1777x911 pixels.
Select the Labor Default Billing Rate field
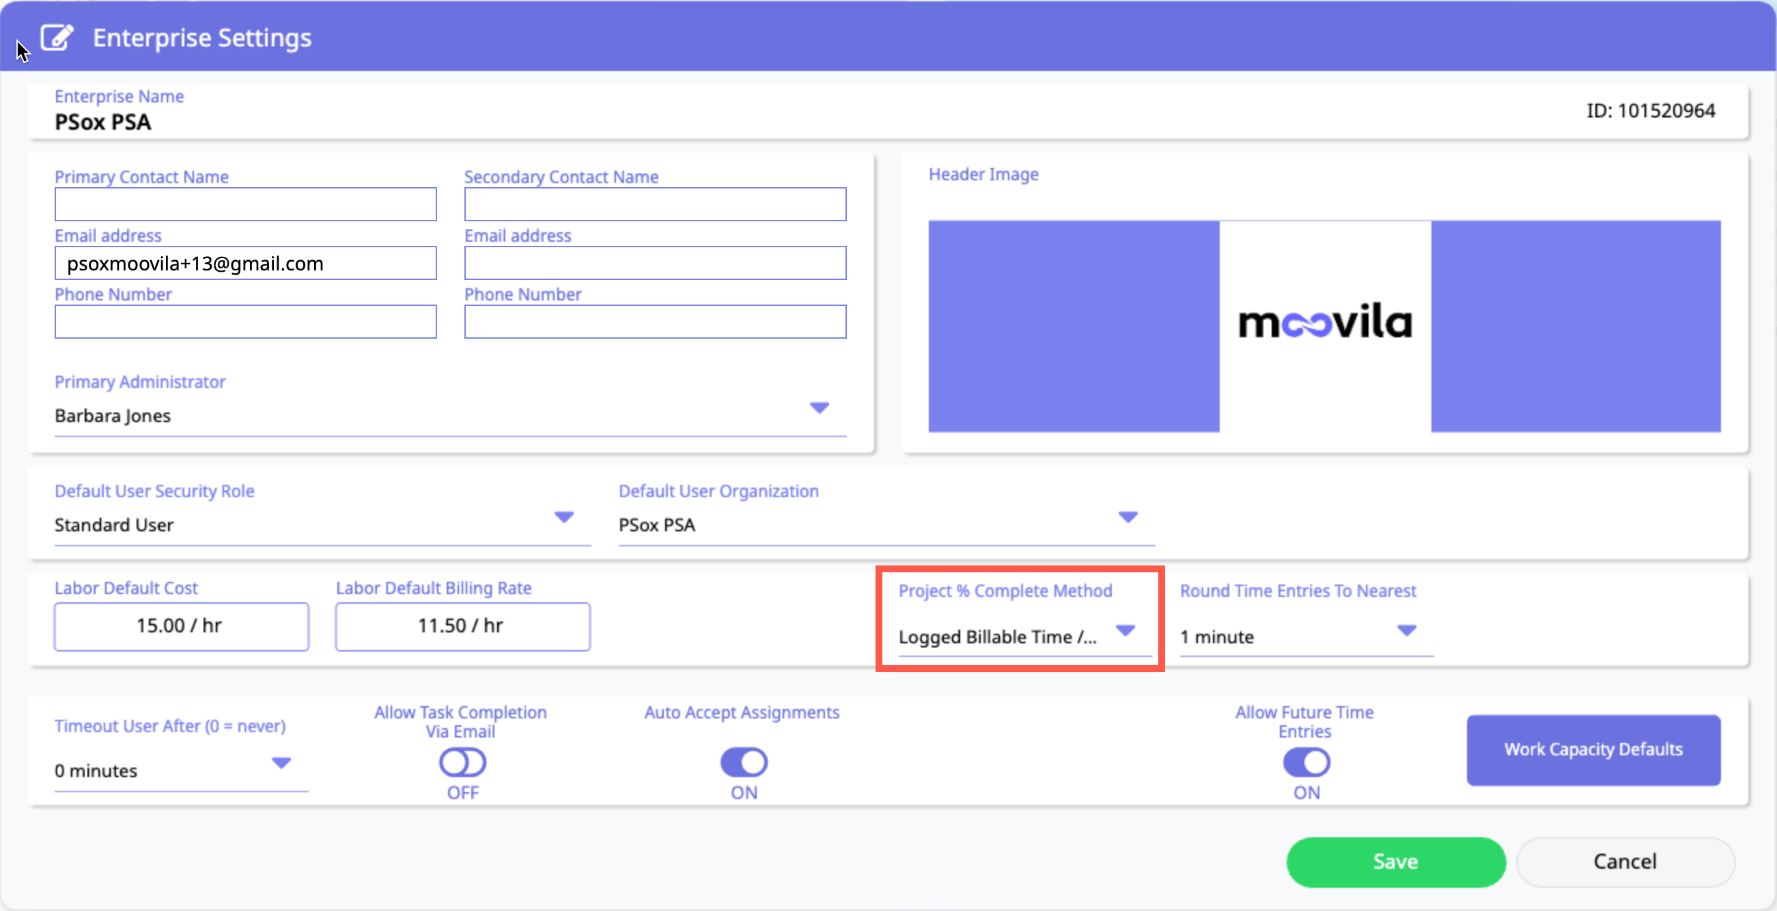[462, 626]
